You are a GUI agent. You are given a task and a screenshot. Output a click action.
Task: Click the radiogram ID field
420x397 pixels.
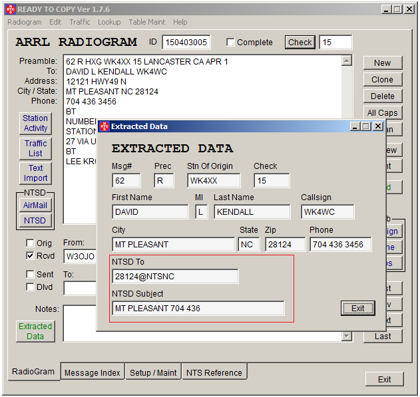pos(186,43)
